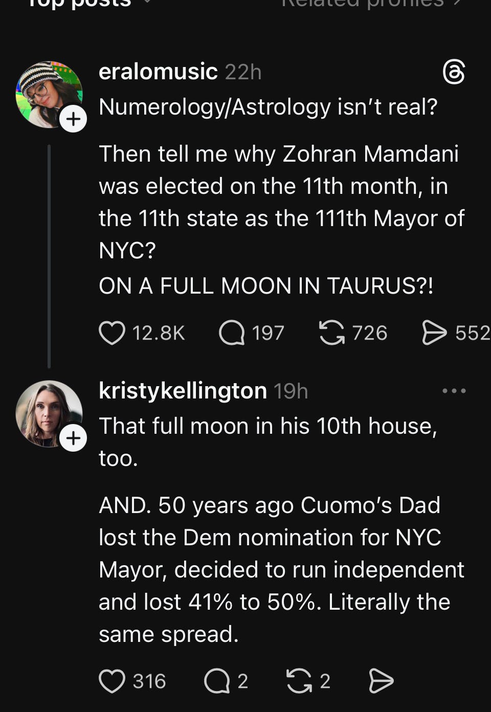This screenshot has height=712, width=491.
Task: Open kristykellington profile username link
Action: click(183, 391)
